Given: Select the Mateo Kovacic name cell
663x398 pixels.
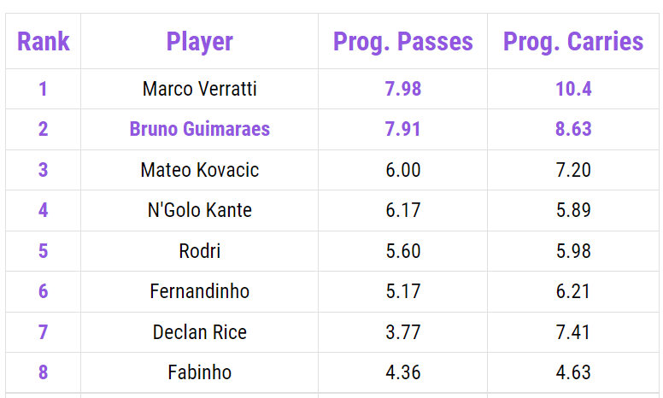Looking at the screenshot, I should coord(199,170).
